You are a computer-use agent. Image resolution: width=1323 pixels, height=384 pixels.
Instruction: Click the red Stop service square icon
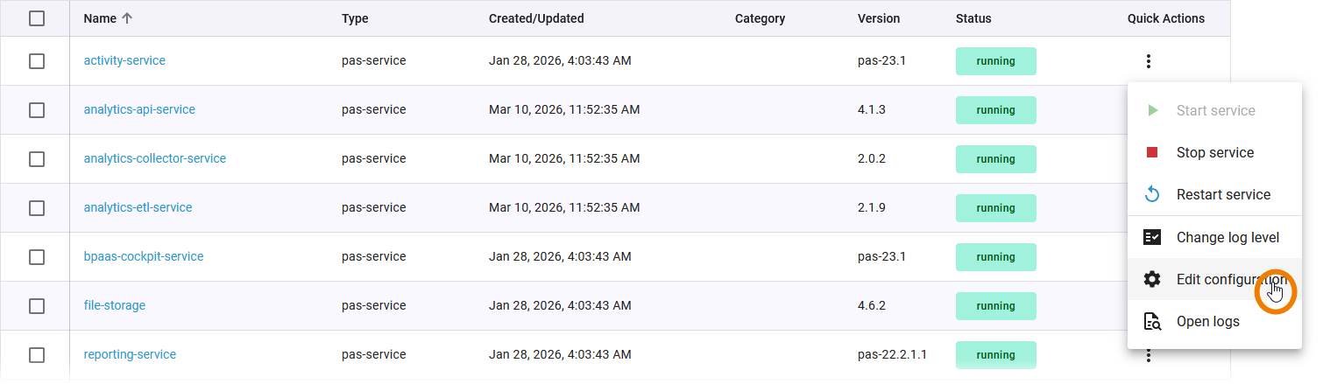tap(1152, 153)
